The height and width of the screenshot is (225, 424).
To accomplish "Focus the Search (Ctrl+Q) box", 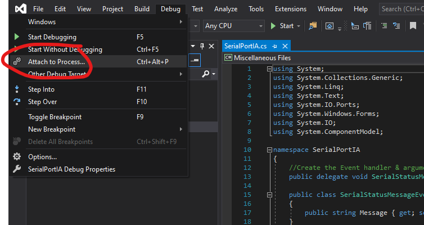I will (x=402, y=9).
